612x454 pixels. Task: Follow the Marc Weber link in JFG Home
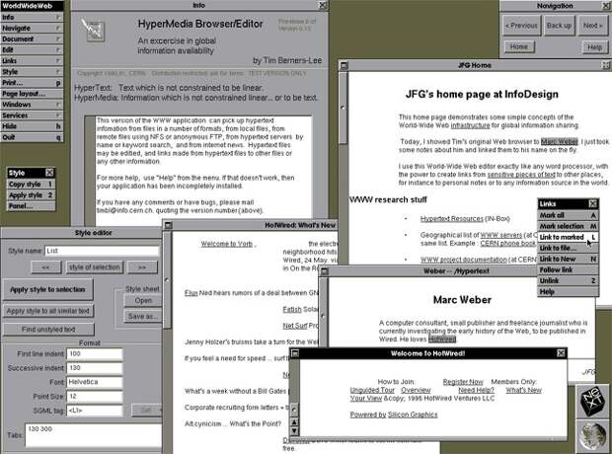(x=560, y=142)
